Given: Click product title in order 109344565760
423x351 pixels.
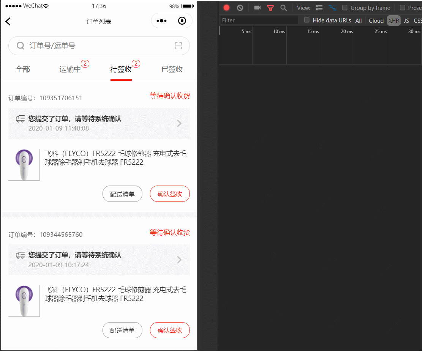Looking at the screenshot, I should 115,294.
